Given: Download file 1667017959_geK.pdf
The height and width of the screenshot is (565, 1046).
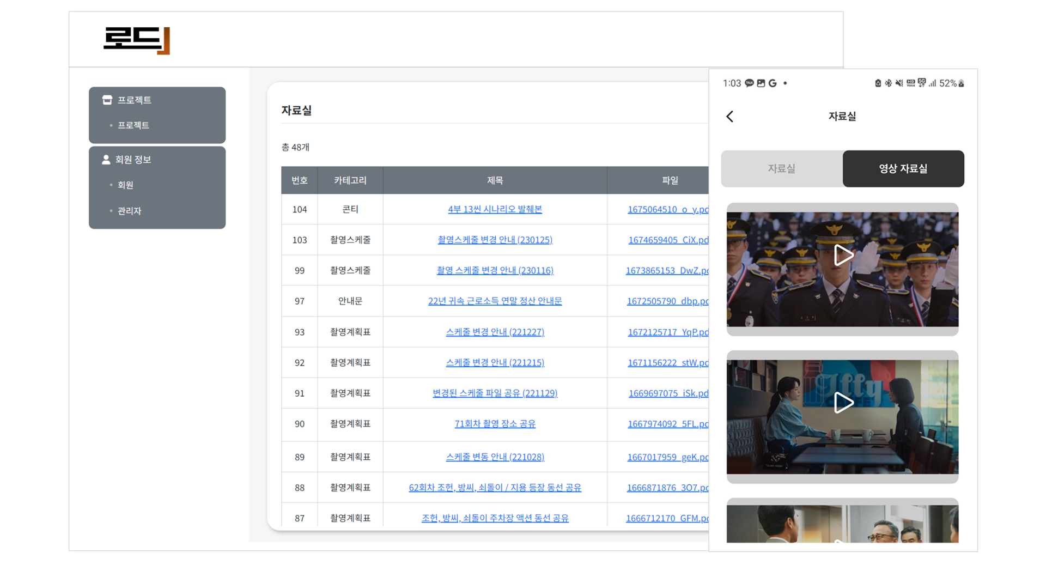Looking at the screenshot, I should (668, 457).
